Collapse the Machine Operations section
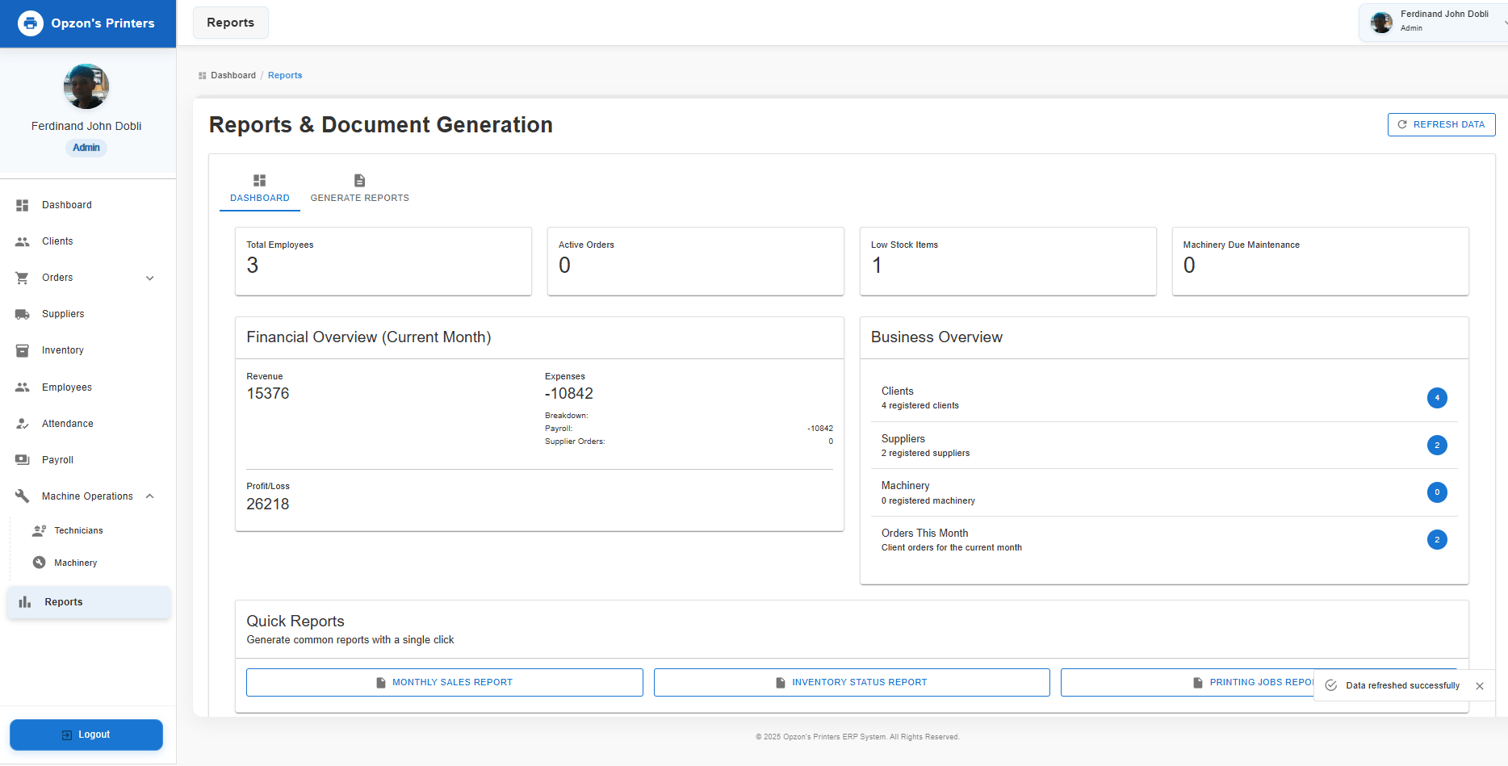Image resolution: width=1508 pixels, height=766 pixels. (x=149, y=496)
